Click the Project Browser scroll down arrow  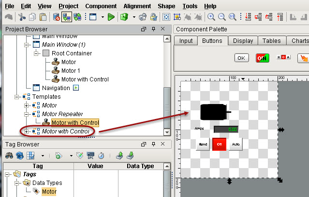(167, 132)
